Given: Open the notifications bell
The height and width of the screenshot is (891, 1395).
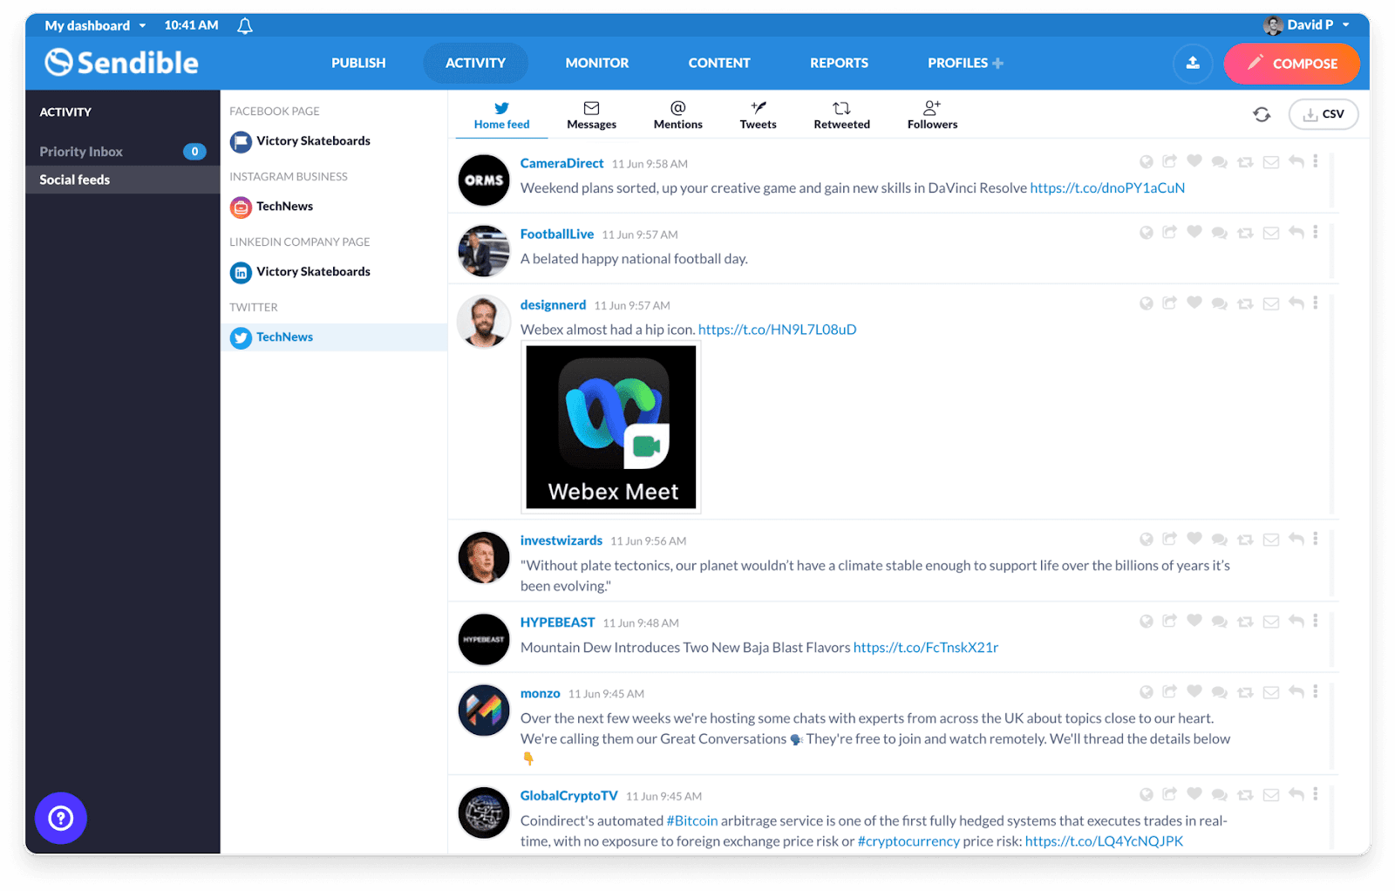Looking at the screenshot, I should [245, 26].
